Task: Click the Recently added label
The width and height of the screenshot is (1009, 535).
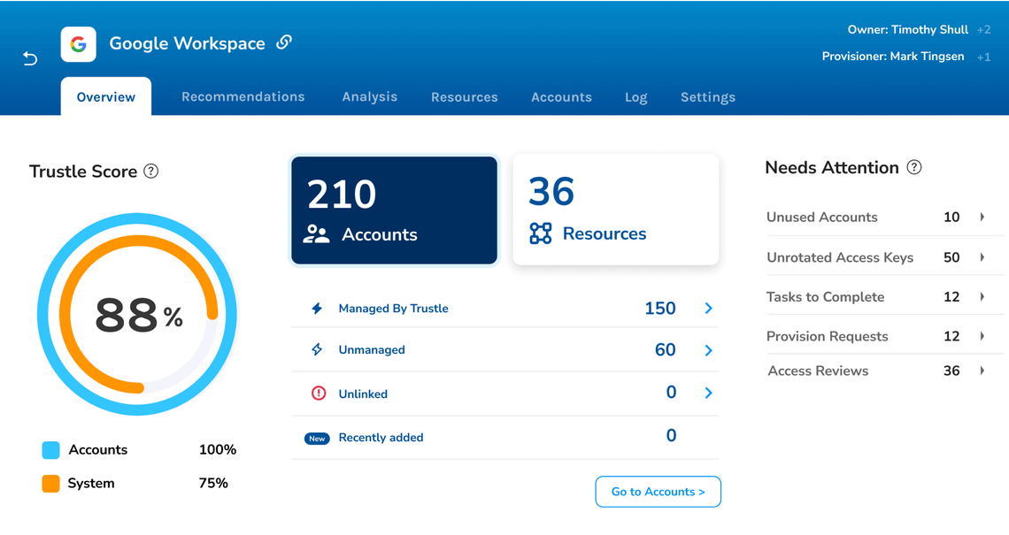Action: click(x=381, y=437)
